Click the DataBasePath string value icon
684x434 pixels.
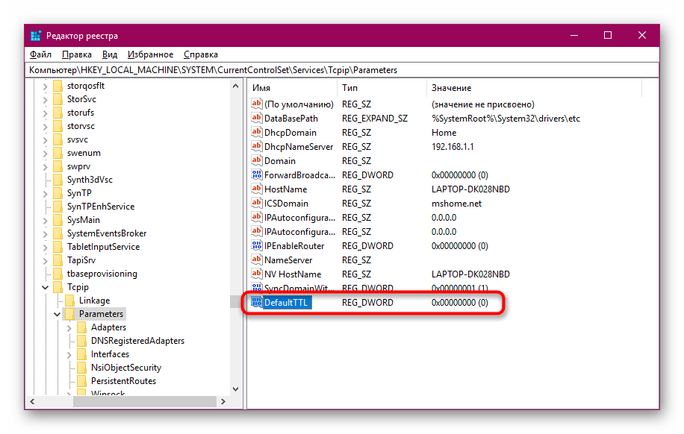(x=257, y=119)
